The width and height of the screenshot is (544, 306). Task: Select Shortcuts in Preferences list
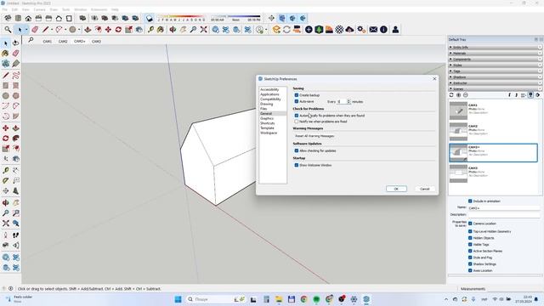(268, 123)
